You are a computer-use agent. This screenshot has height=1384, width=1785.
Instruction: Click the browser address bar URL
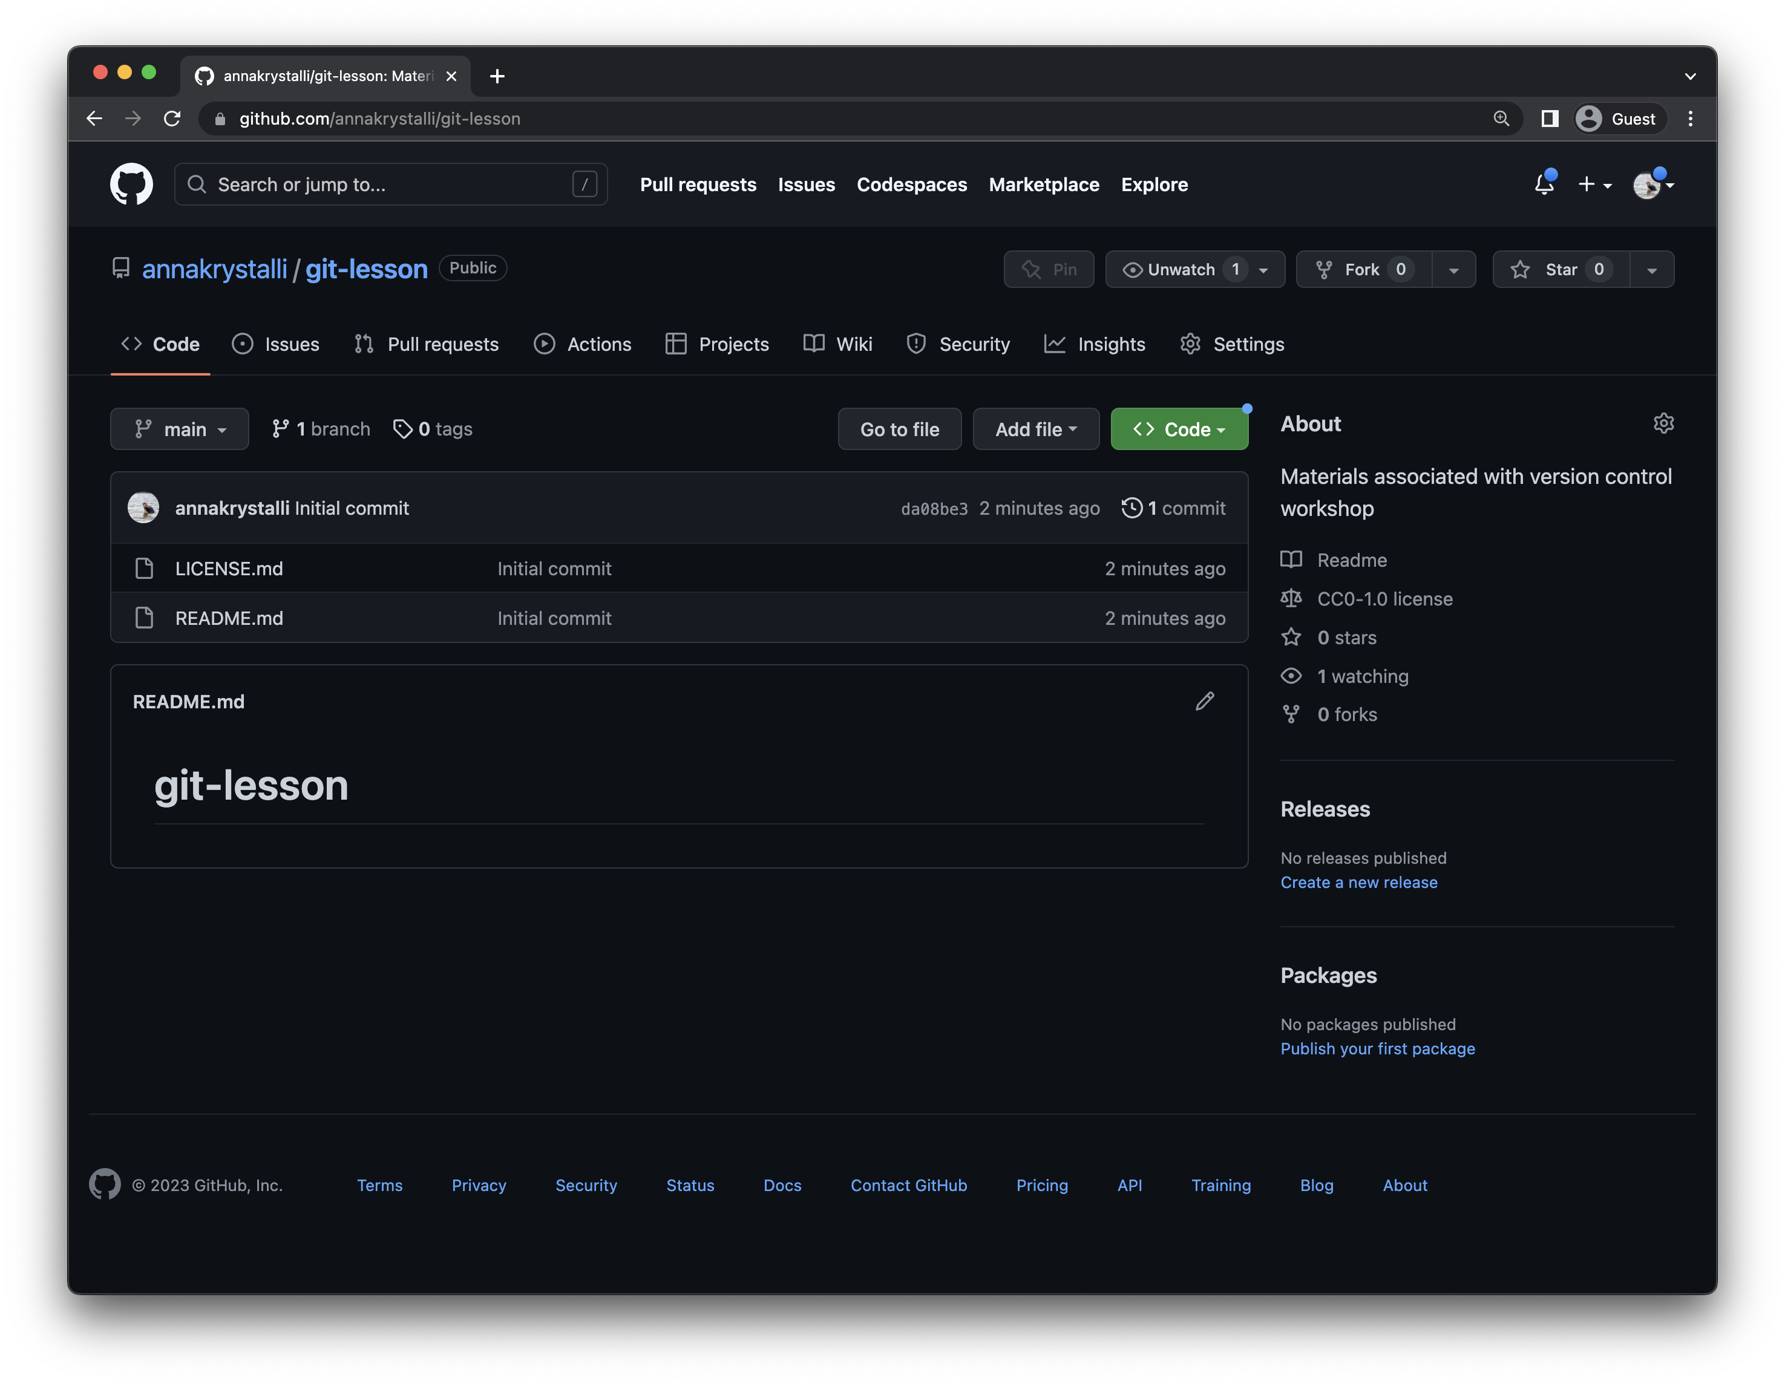pyautogui.click(x=380, y=119)
